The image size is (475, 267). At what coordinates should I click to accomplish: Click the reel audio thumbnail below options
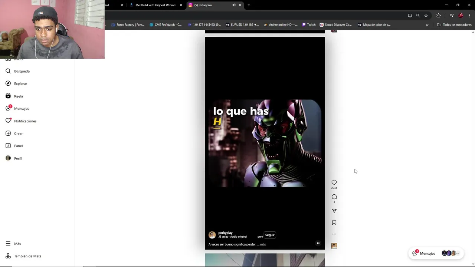click(x=334, y=246)
